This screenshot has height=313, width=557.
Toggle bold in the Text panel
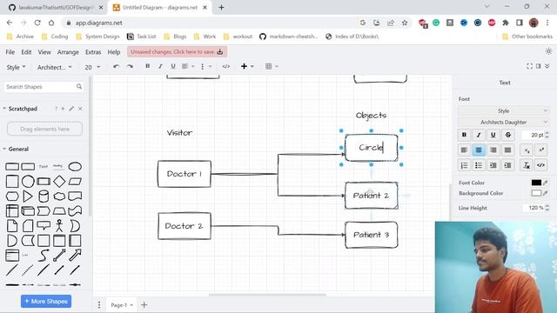(464, 135)
